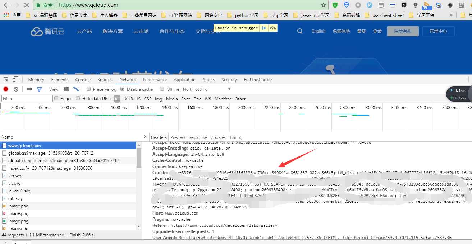The height and width of the screenshot is (244, 472).
Task: Open the python学习 bookmark folder
Action: tap(243, 15)
